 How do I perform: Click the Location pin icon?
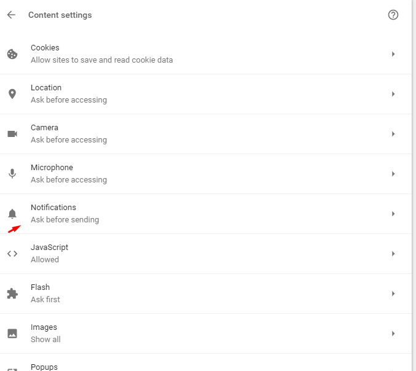12,94
